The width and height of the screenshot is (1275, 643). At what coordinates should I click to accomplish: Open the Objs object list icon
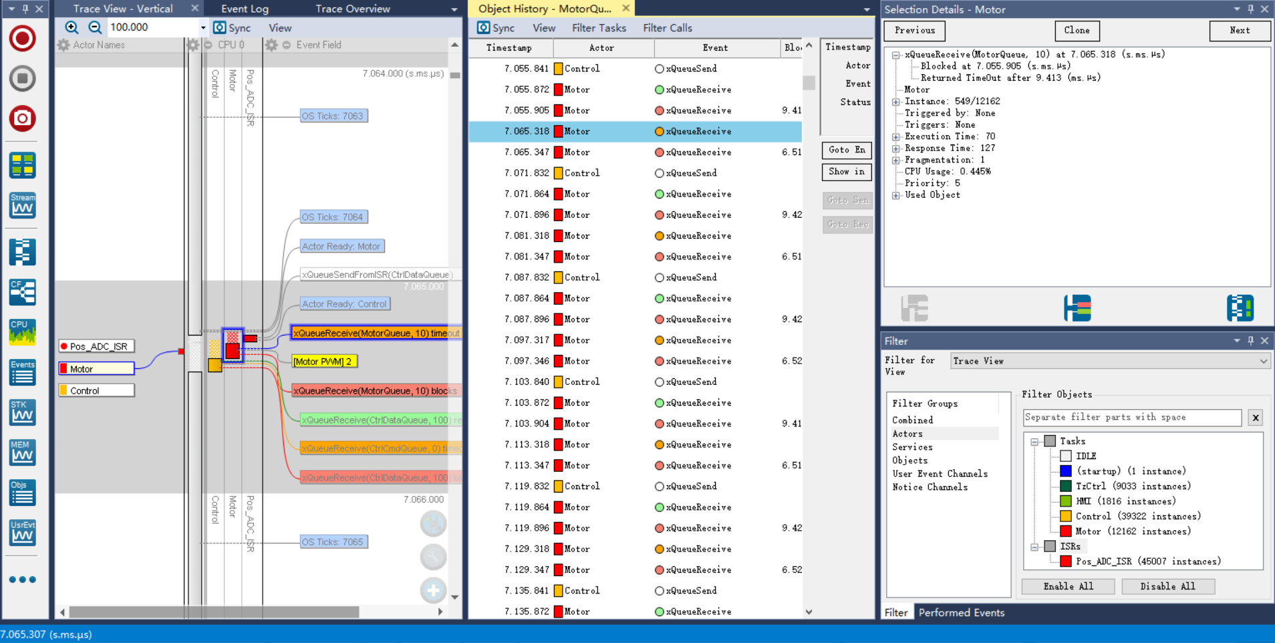tap(23, 493)
